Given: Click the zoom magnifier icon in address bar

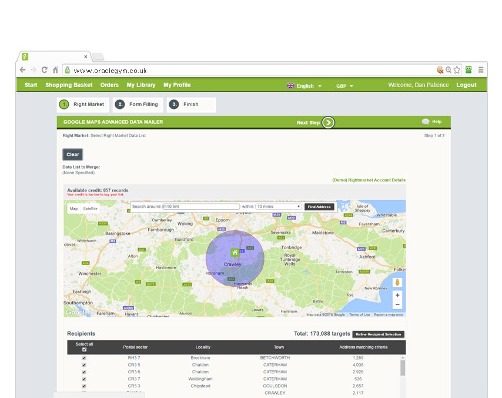Looking at the screenshot, I should coord(449,70).
